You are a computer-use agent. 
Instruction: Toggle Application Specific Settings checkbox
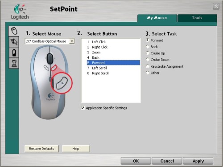point(83,108)
